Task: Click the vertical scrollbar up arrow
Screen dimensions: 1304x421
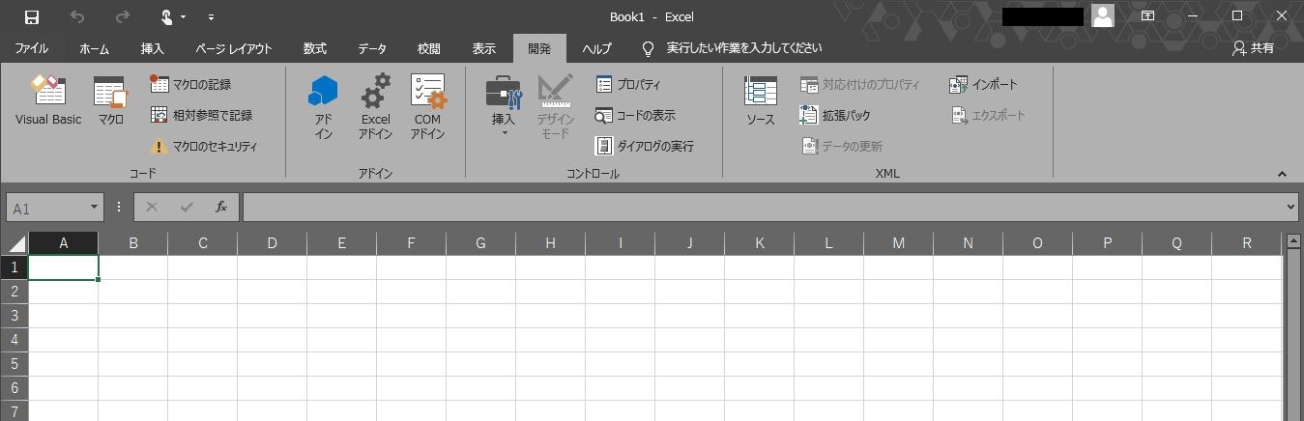Action: point(1293,240)
